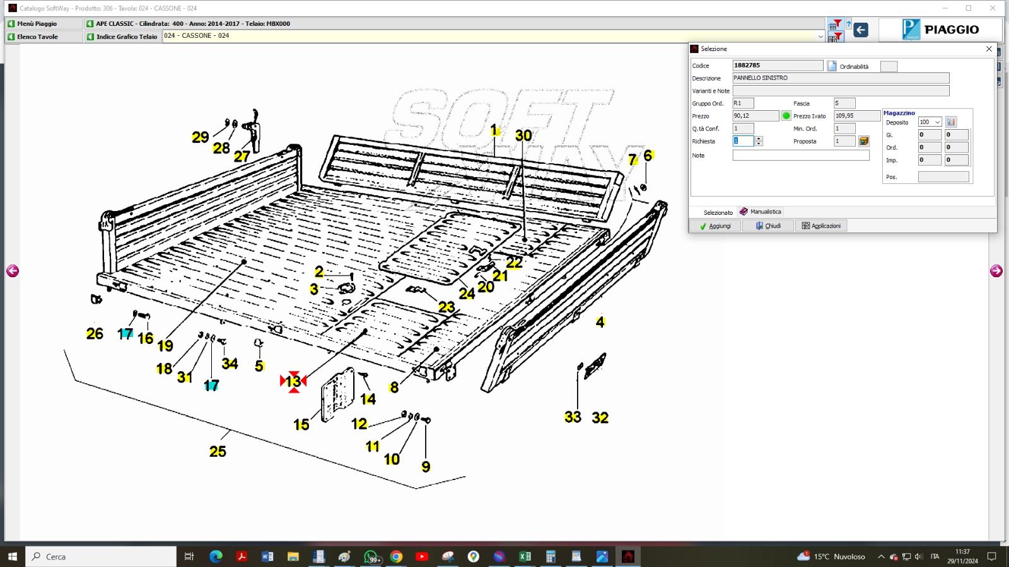Go to next diagram with right arrow
The width and height of the screenshot is (1009, 567).
coord(996,271)
